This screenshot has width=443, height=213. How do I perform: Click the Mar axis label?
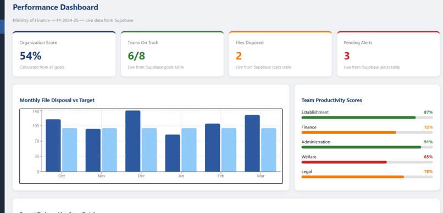pos(261,176)
